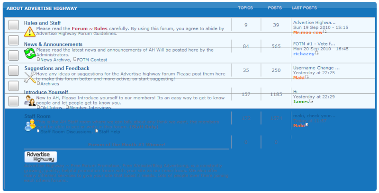
Task: Click the topic count 84
Action: click(x=246, y=46)
